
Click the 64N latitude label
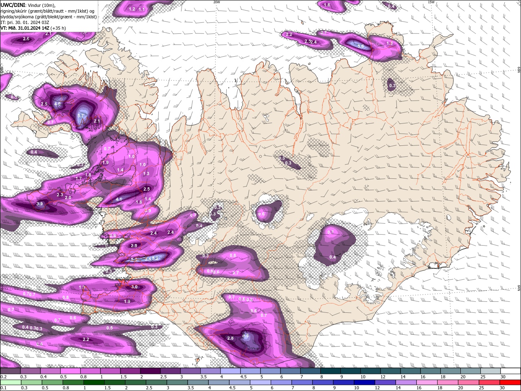coord(519,288)
